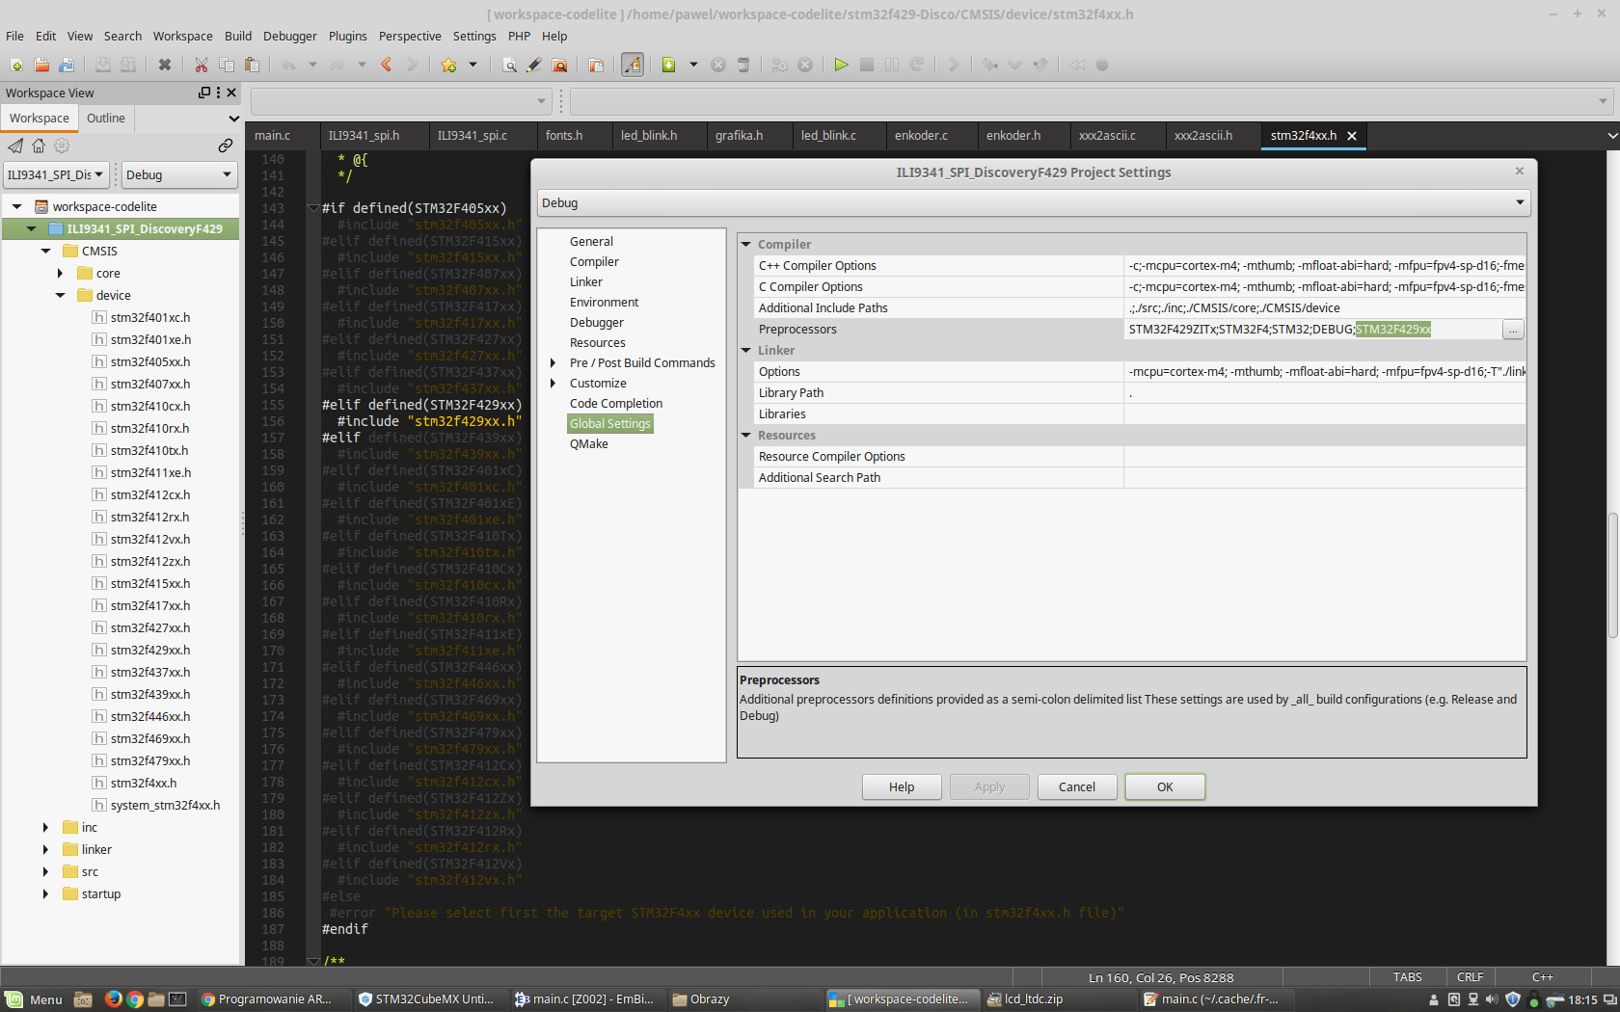The height and width of the screenshot is (1012, 1620).
Task: Click the Add Bookmark star icon
Action: coord(448,65)
